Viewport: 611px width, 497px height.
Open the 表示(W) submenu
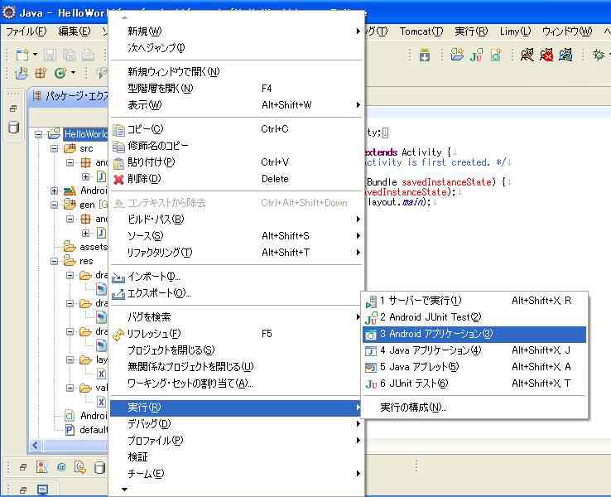click(237, 105)
